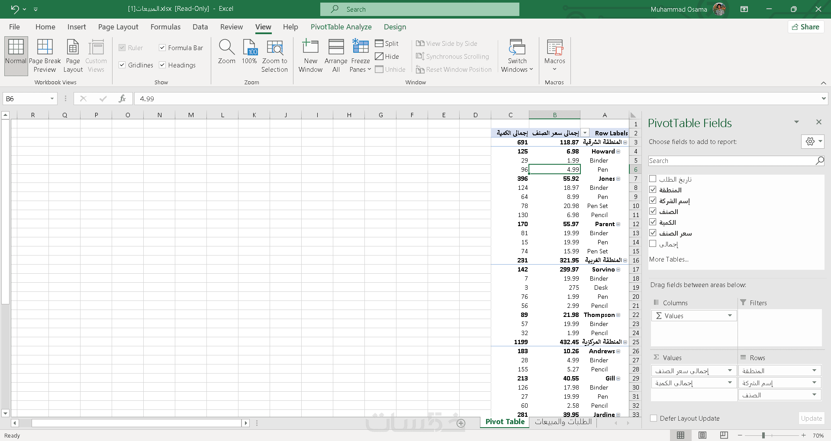831x441 pixels.
Task: Click Arrange All windows
Action: point(336,56)
